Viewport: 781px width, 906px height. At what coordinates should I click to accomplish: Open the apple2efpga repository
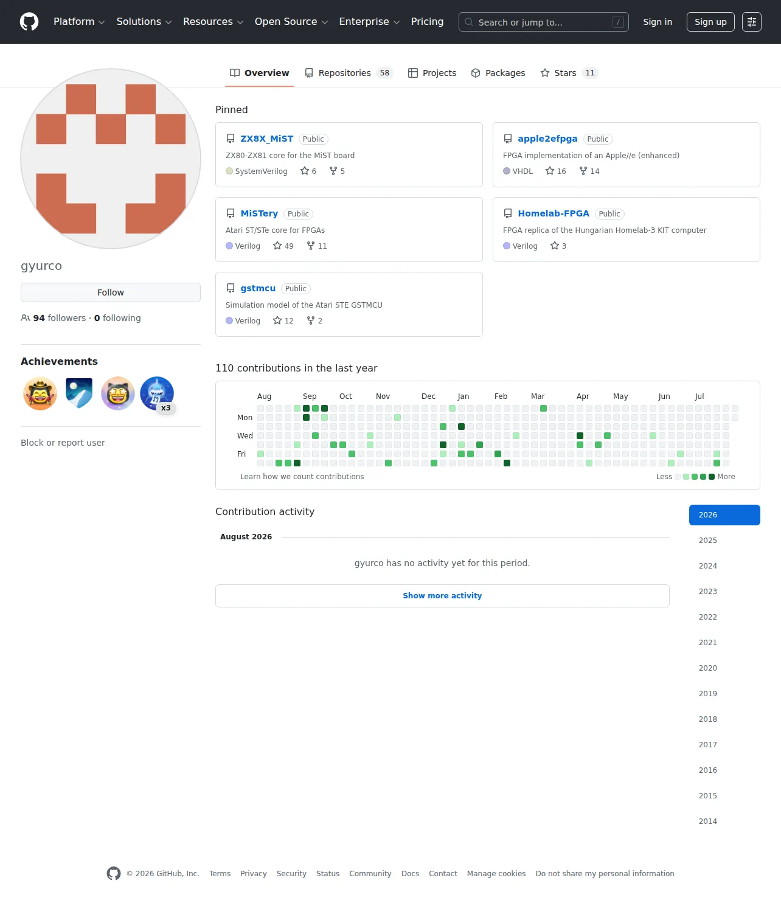[547, 139]
